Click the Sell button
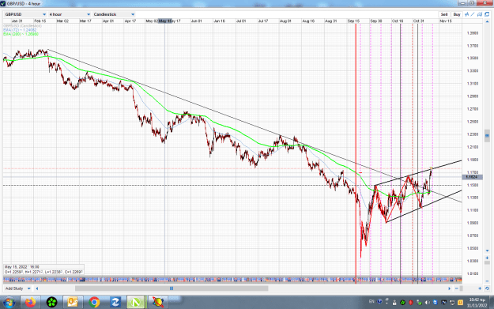 tap(444, 14)
